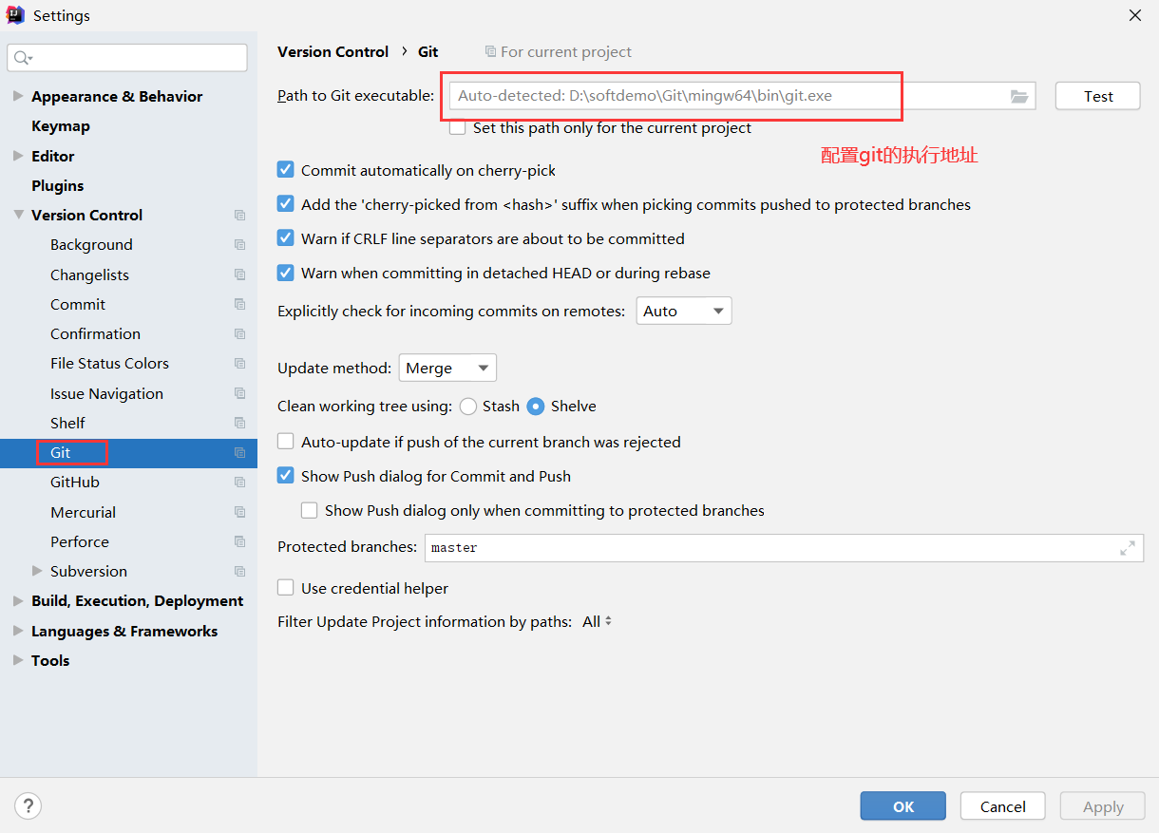Click the help question mark icon
The height and width of the screenshot is (833, 1159).
pyautogui.click(x=28, y=806)
